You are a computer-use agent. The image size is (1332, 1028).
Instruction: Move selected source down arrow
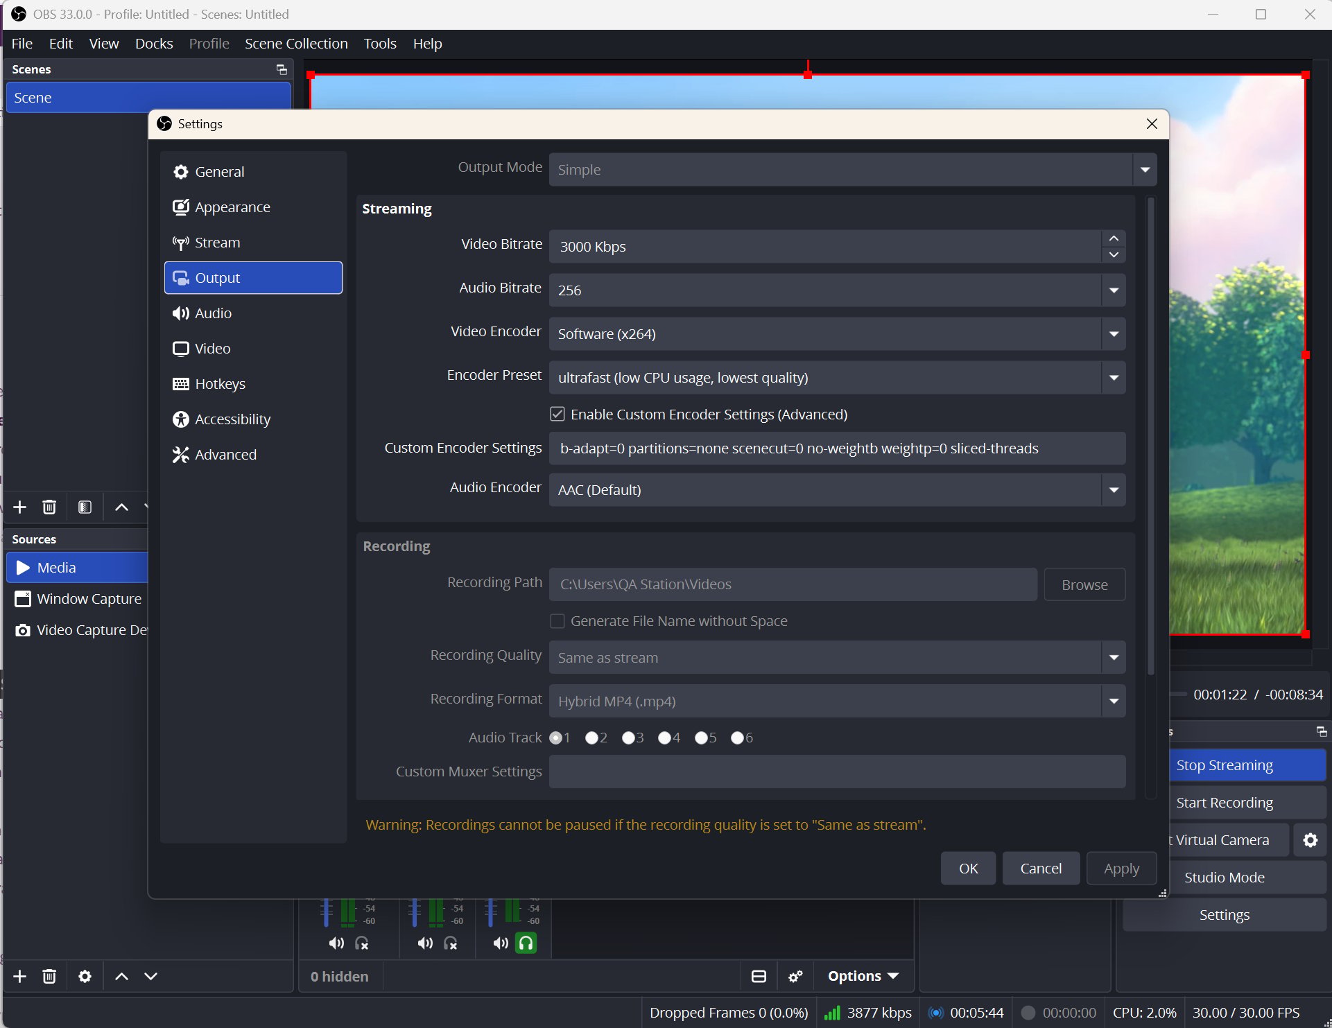150,976
